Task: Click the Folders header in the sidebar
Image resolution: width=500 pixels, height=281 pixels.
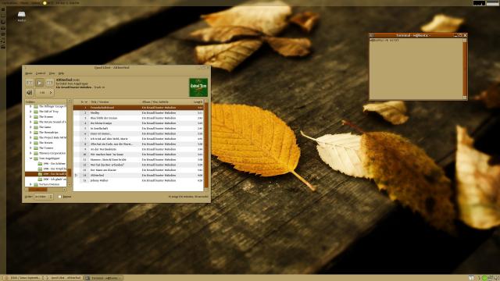Action: click(x=45, y=102)
